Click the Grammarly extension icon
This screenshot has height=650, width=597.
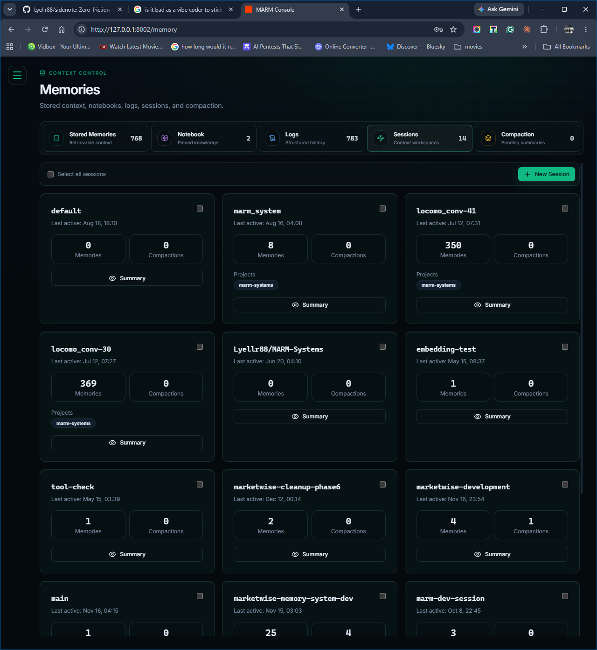[510, 29]
